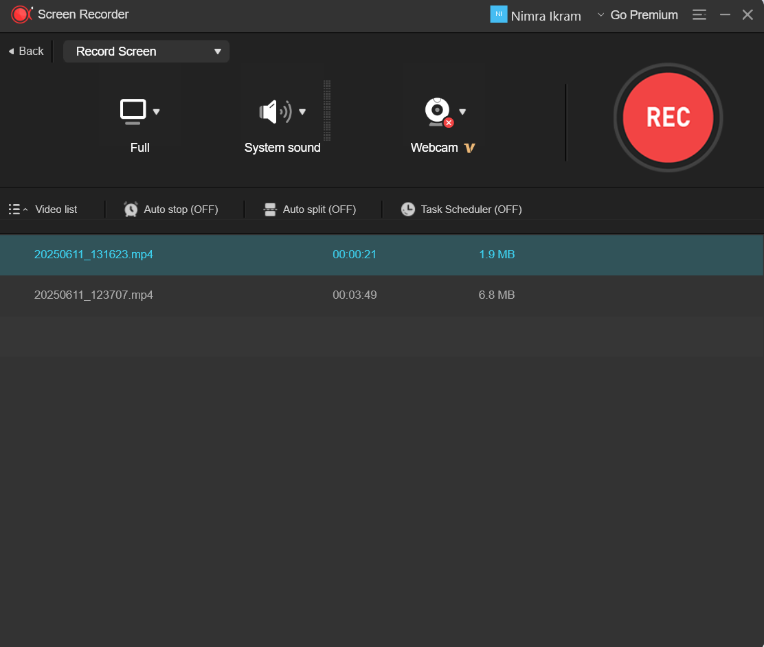The image size is (764, 647).
Task: Click the System sound speaker icon
Action: pos(275,112)
